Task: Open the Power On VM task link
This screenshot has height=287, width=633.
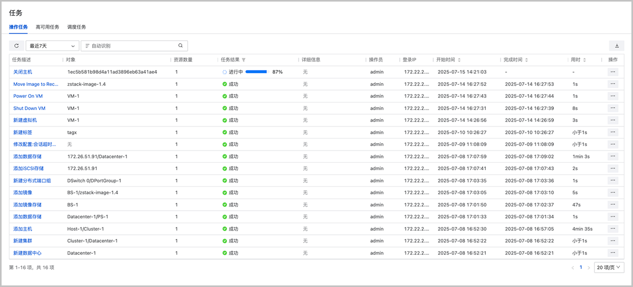Action: (28, 96)
